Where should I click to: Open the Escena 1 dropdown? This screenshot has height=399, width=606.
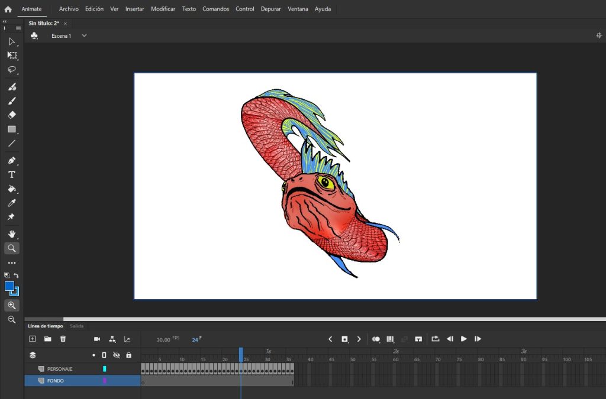point(83,35)
